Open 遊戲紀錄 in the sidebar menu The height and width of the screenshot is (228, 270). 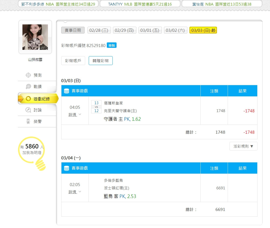point(38,99)
